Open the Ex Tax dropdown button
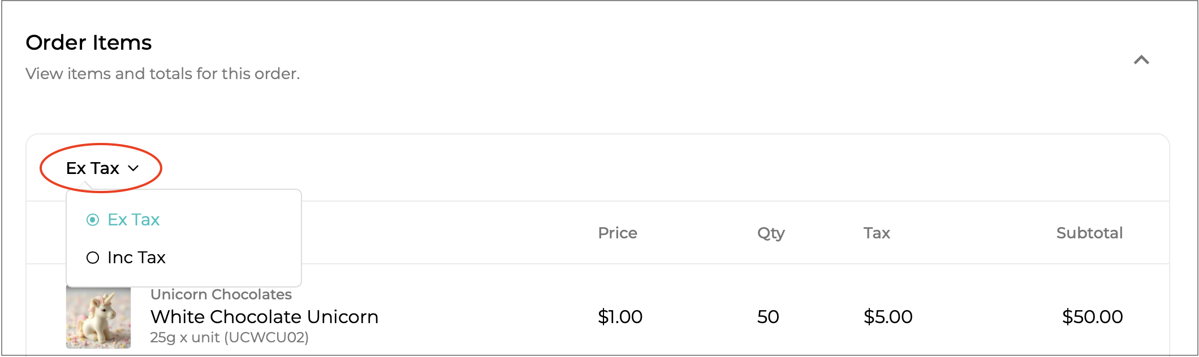Screen dimensions: 1199x357 102,168
